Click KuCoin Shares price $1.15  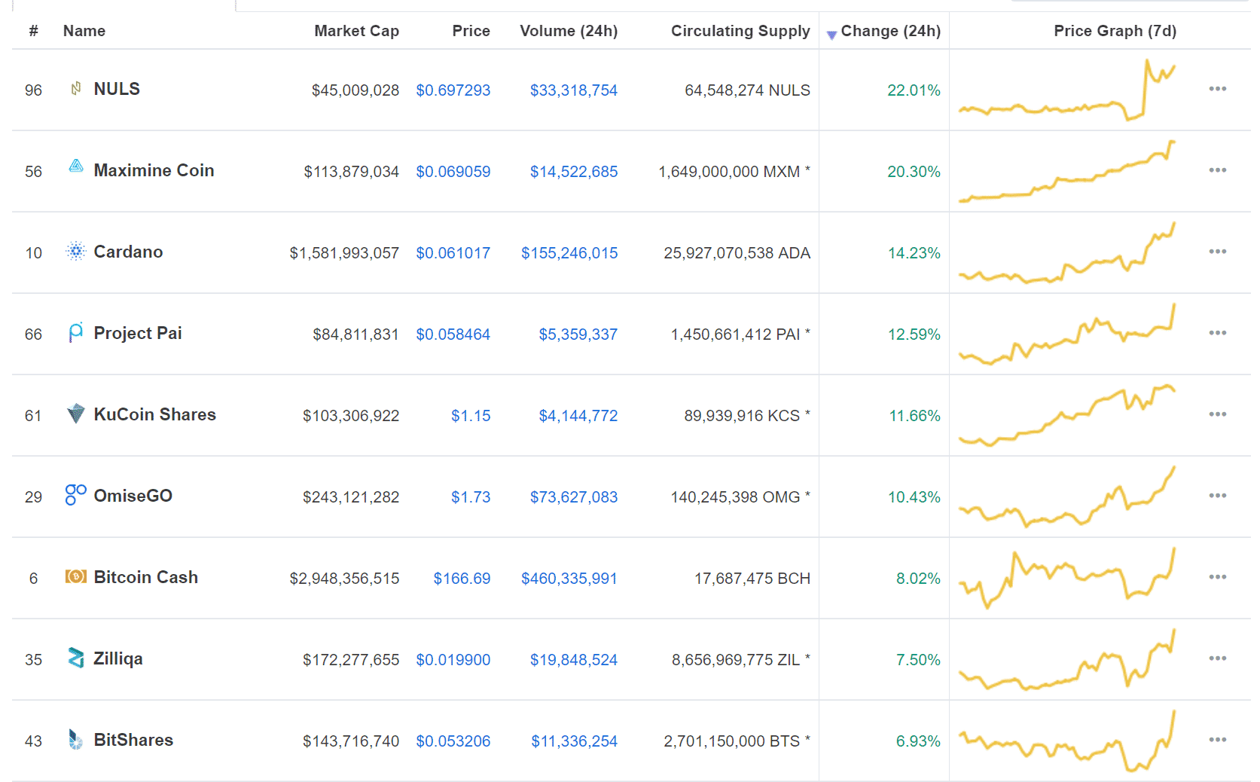pyautogui.click(x=471, y=416)
